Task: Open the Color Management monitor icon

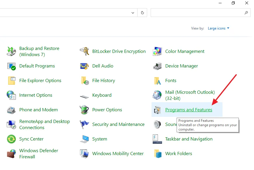Action: [157, 51]
